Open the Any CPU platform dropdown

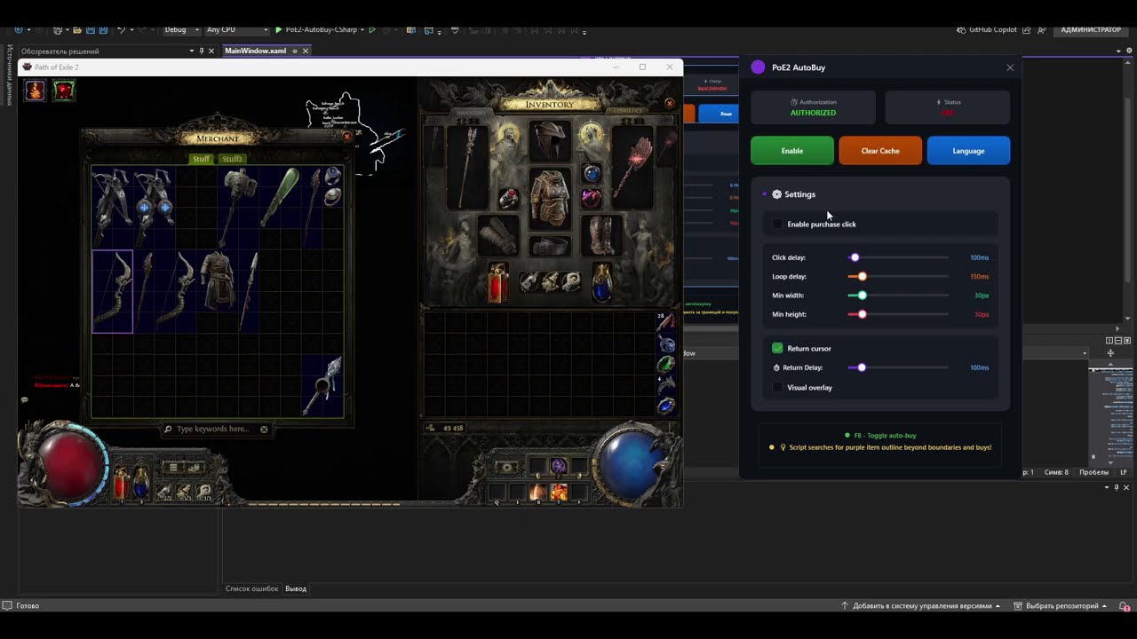coord(235,29)
